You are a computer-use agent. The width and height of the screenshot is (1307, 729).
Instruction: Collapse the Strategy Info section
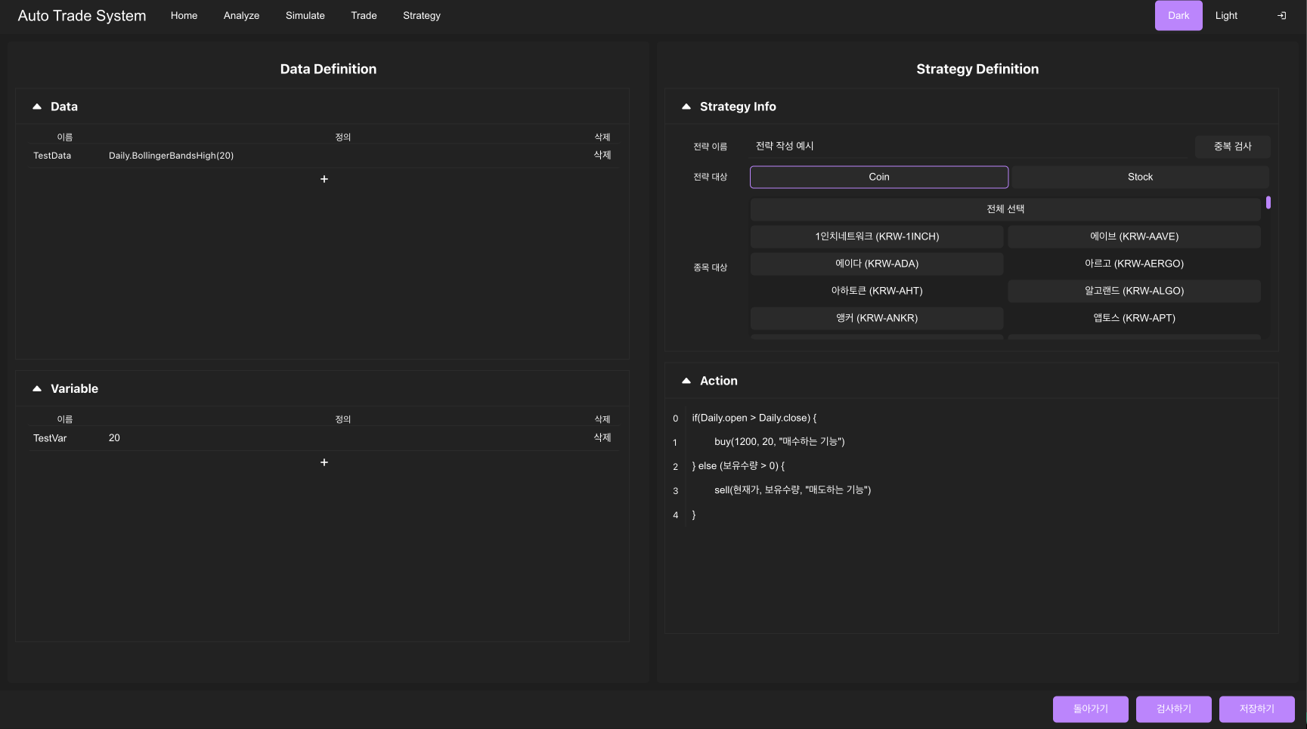pyautogui.click(x=686, y=107)
